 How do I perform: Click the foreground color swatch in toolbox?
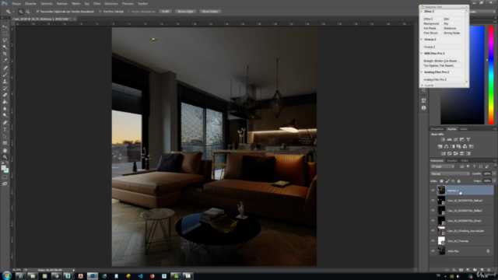(3, 168)
